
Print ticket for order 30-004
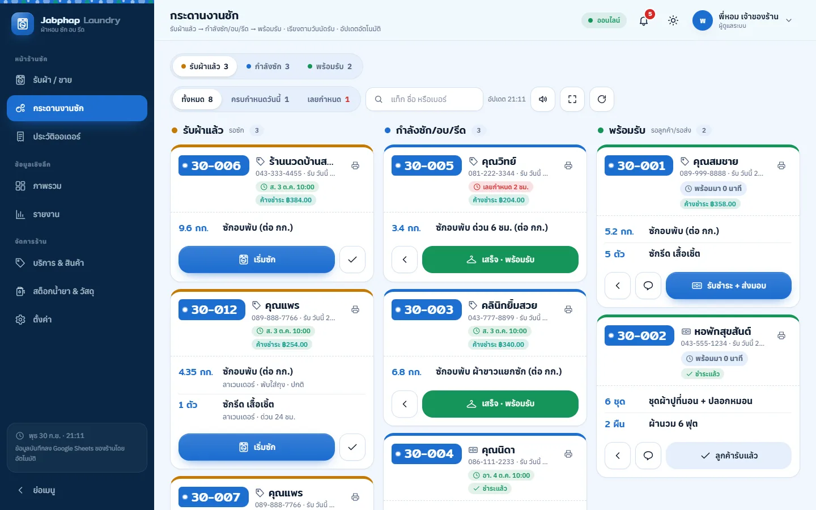click(568, 454)
